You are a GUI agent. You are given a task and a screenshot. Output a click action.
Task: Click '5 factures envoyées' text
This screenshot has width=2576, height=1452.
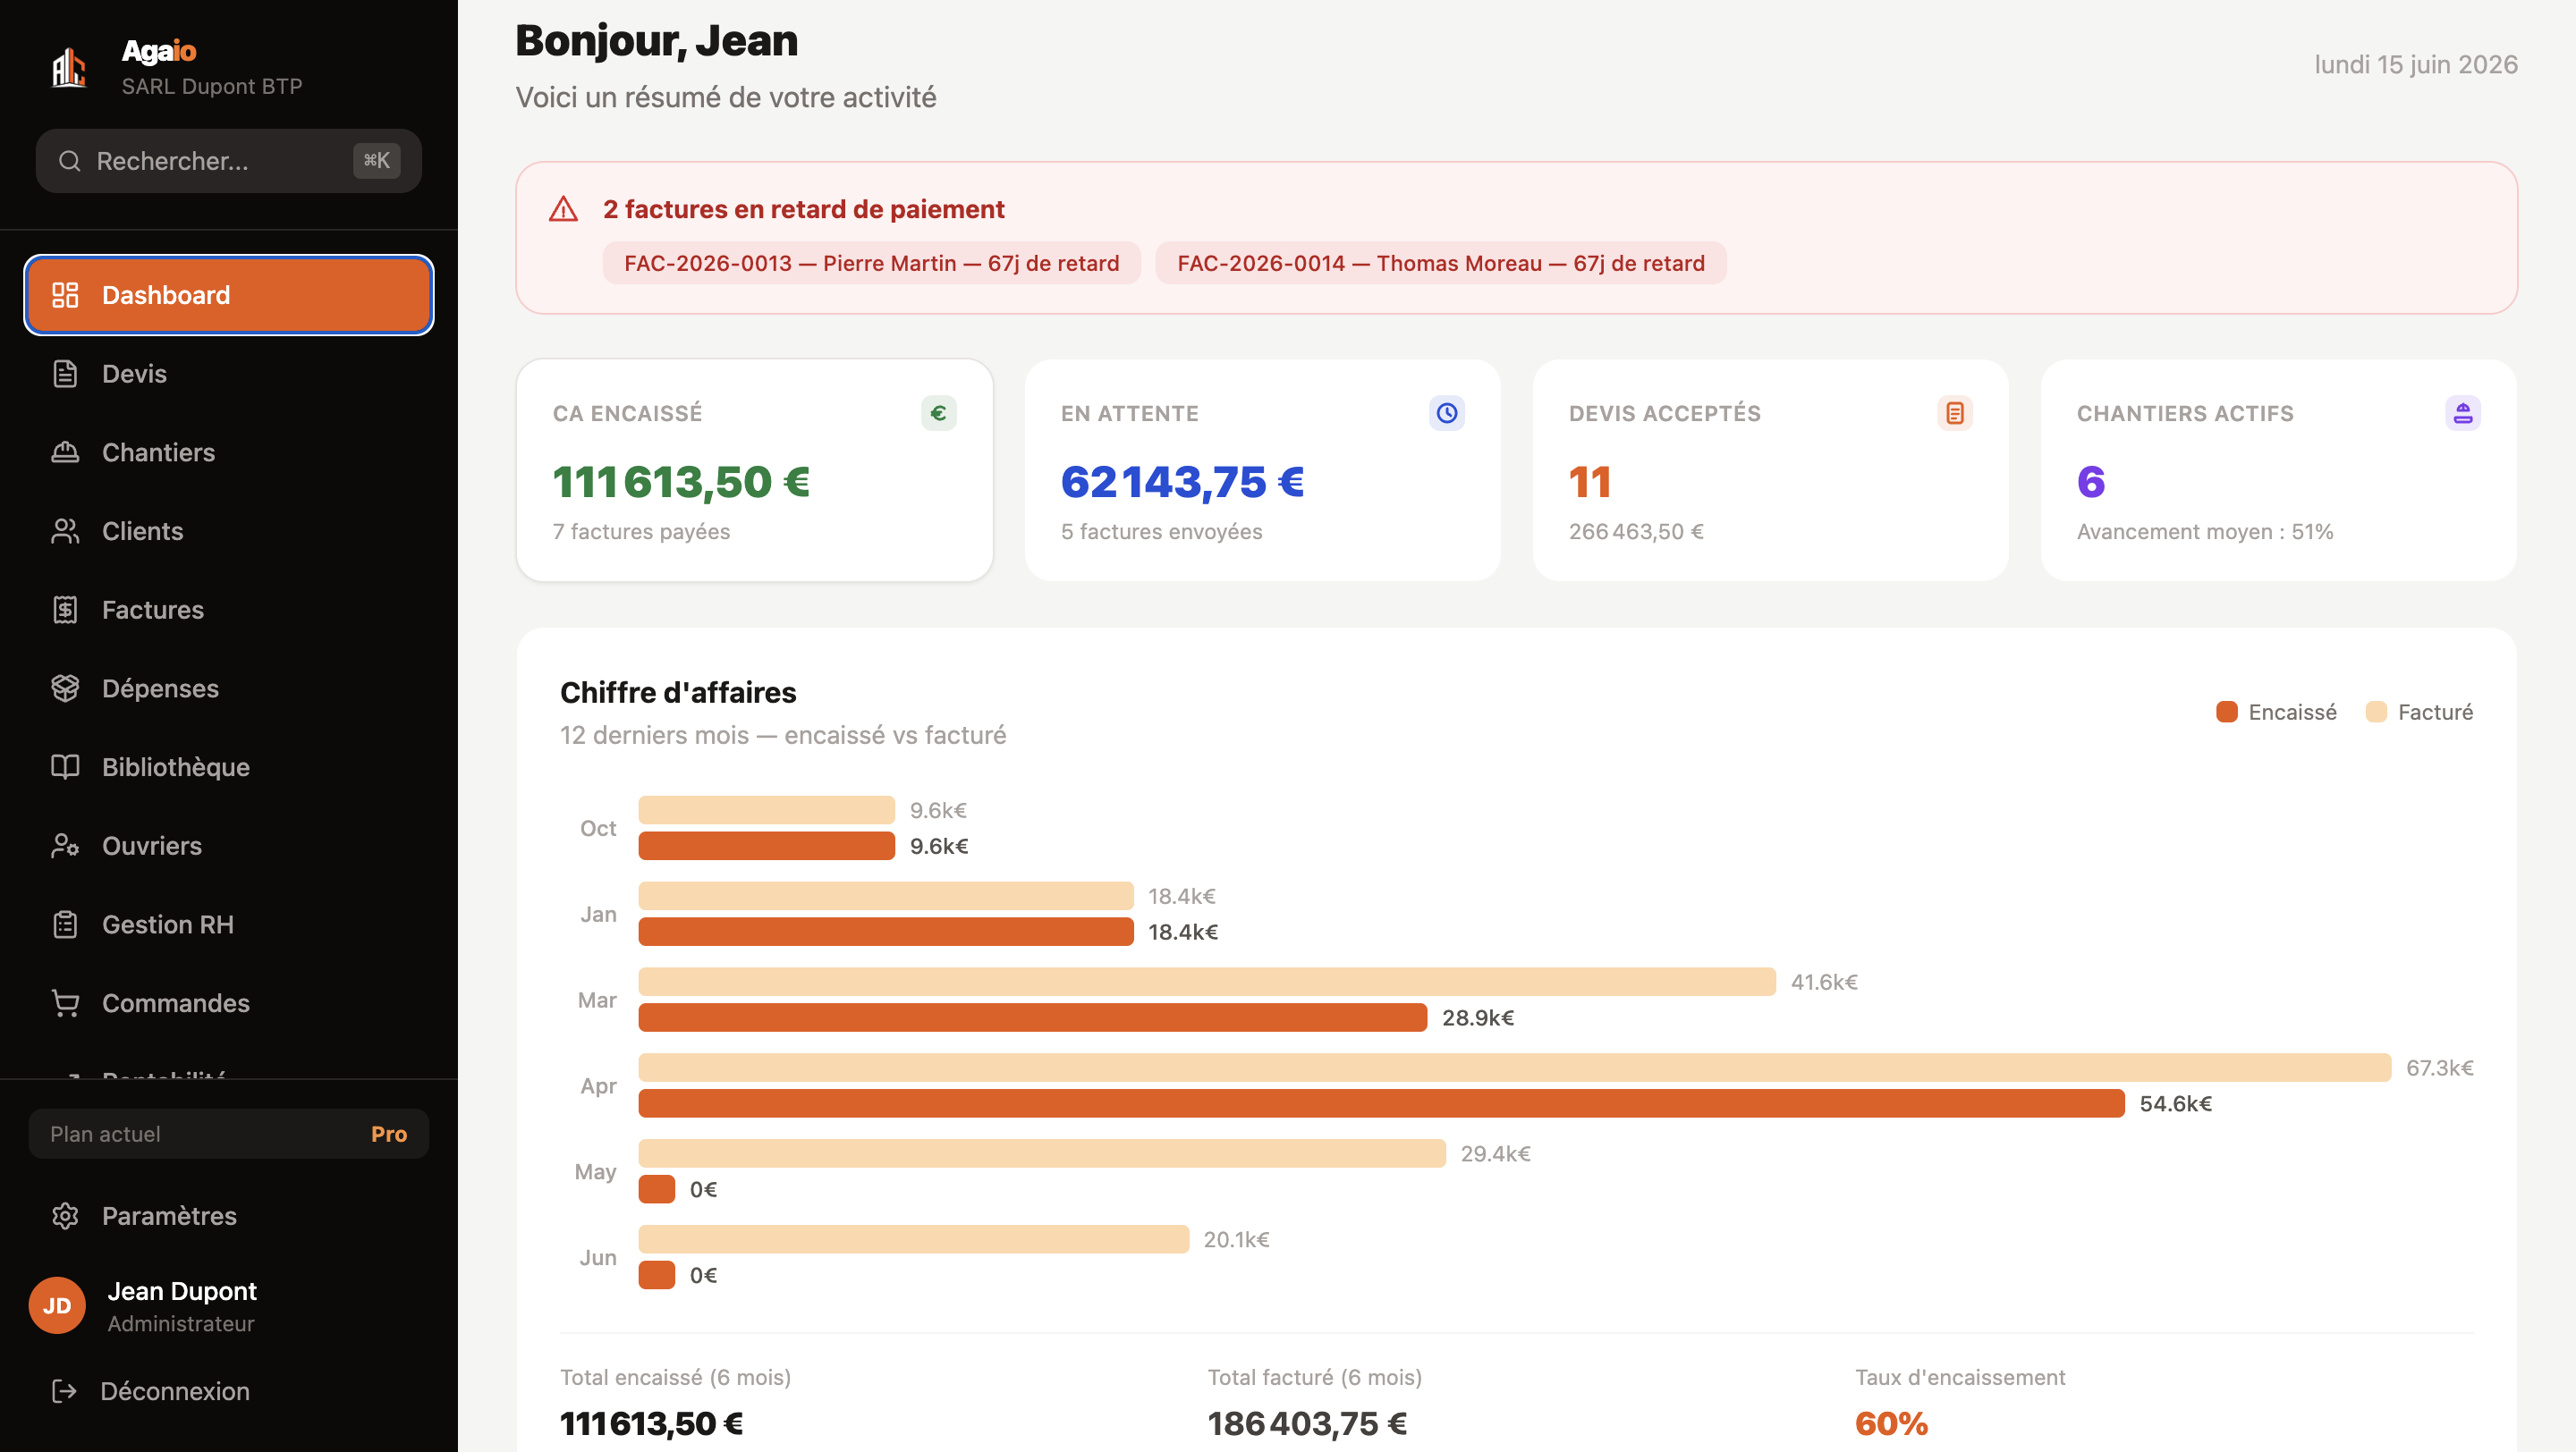(1161, 532)
